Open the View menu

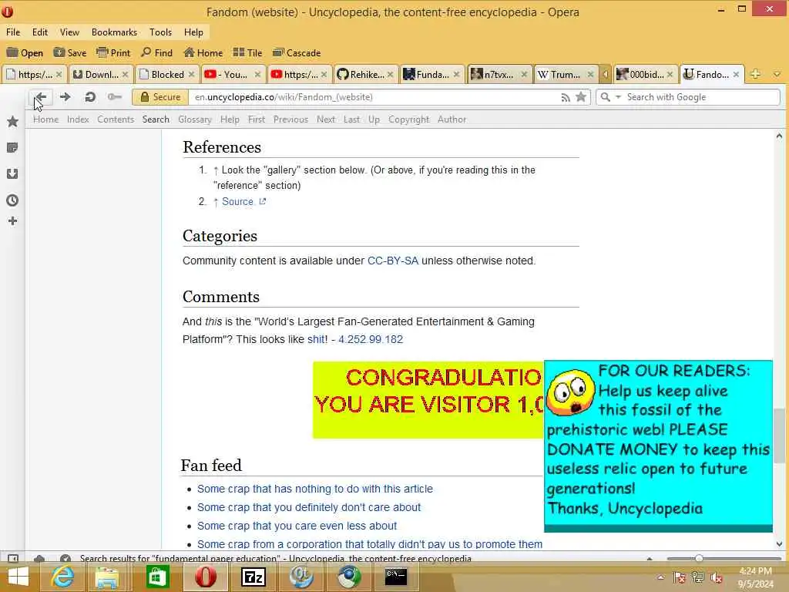coord(69,32)
